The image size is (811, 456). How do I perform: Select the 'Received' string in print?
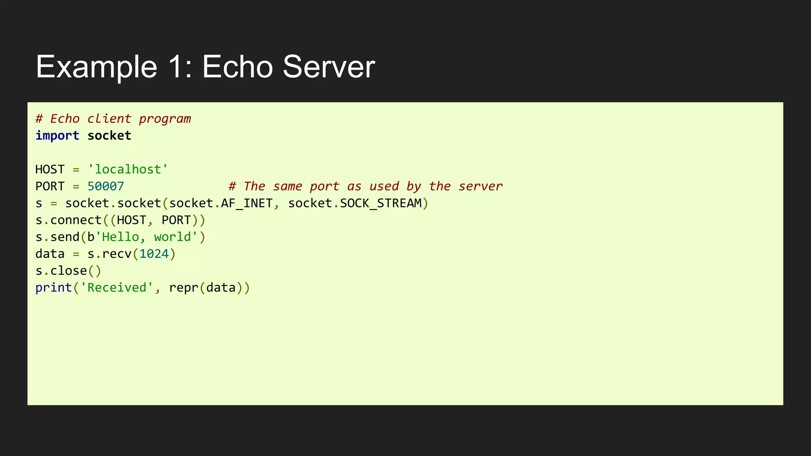click(117, 288)
